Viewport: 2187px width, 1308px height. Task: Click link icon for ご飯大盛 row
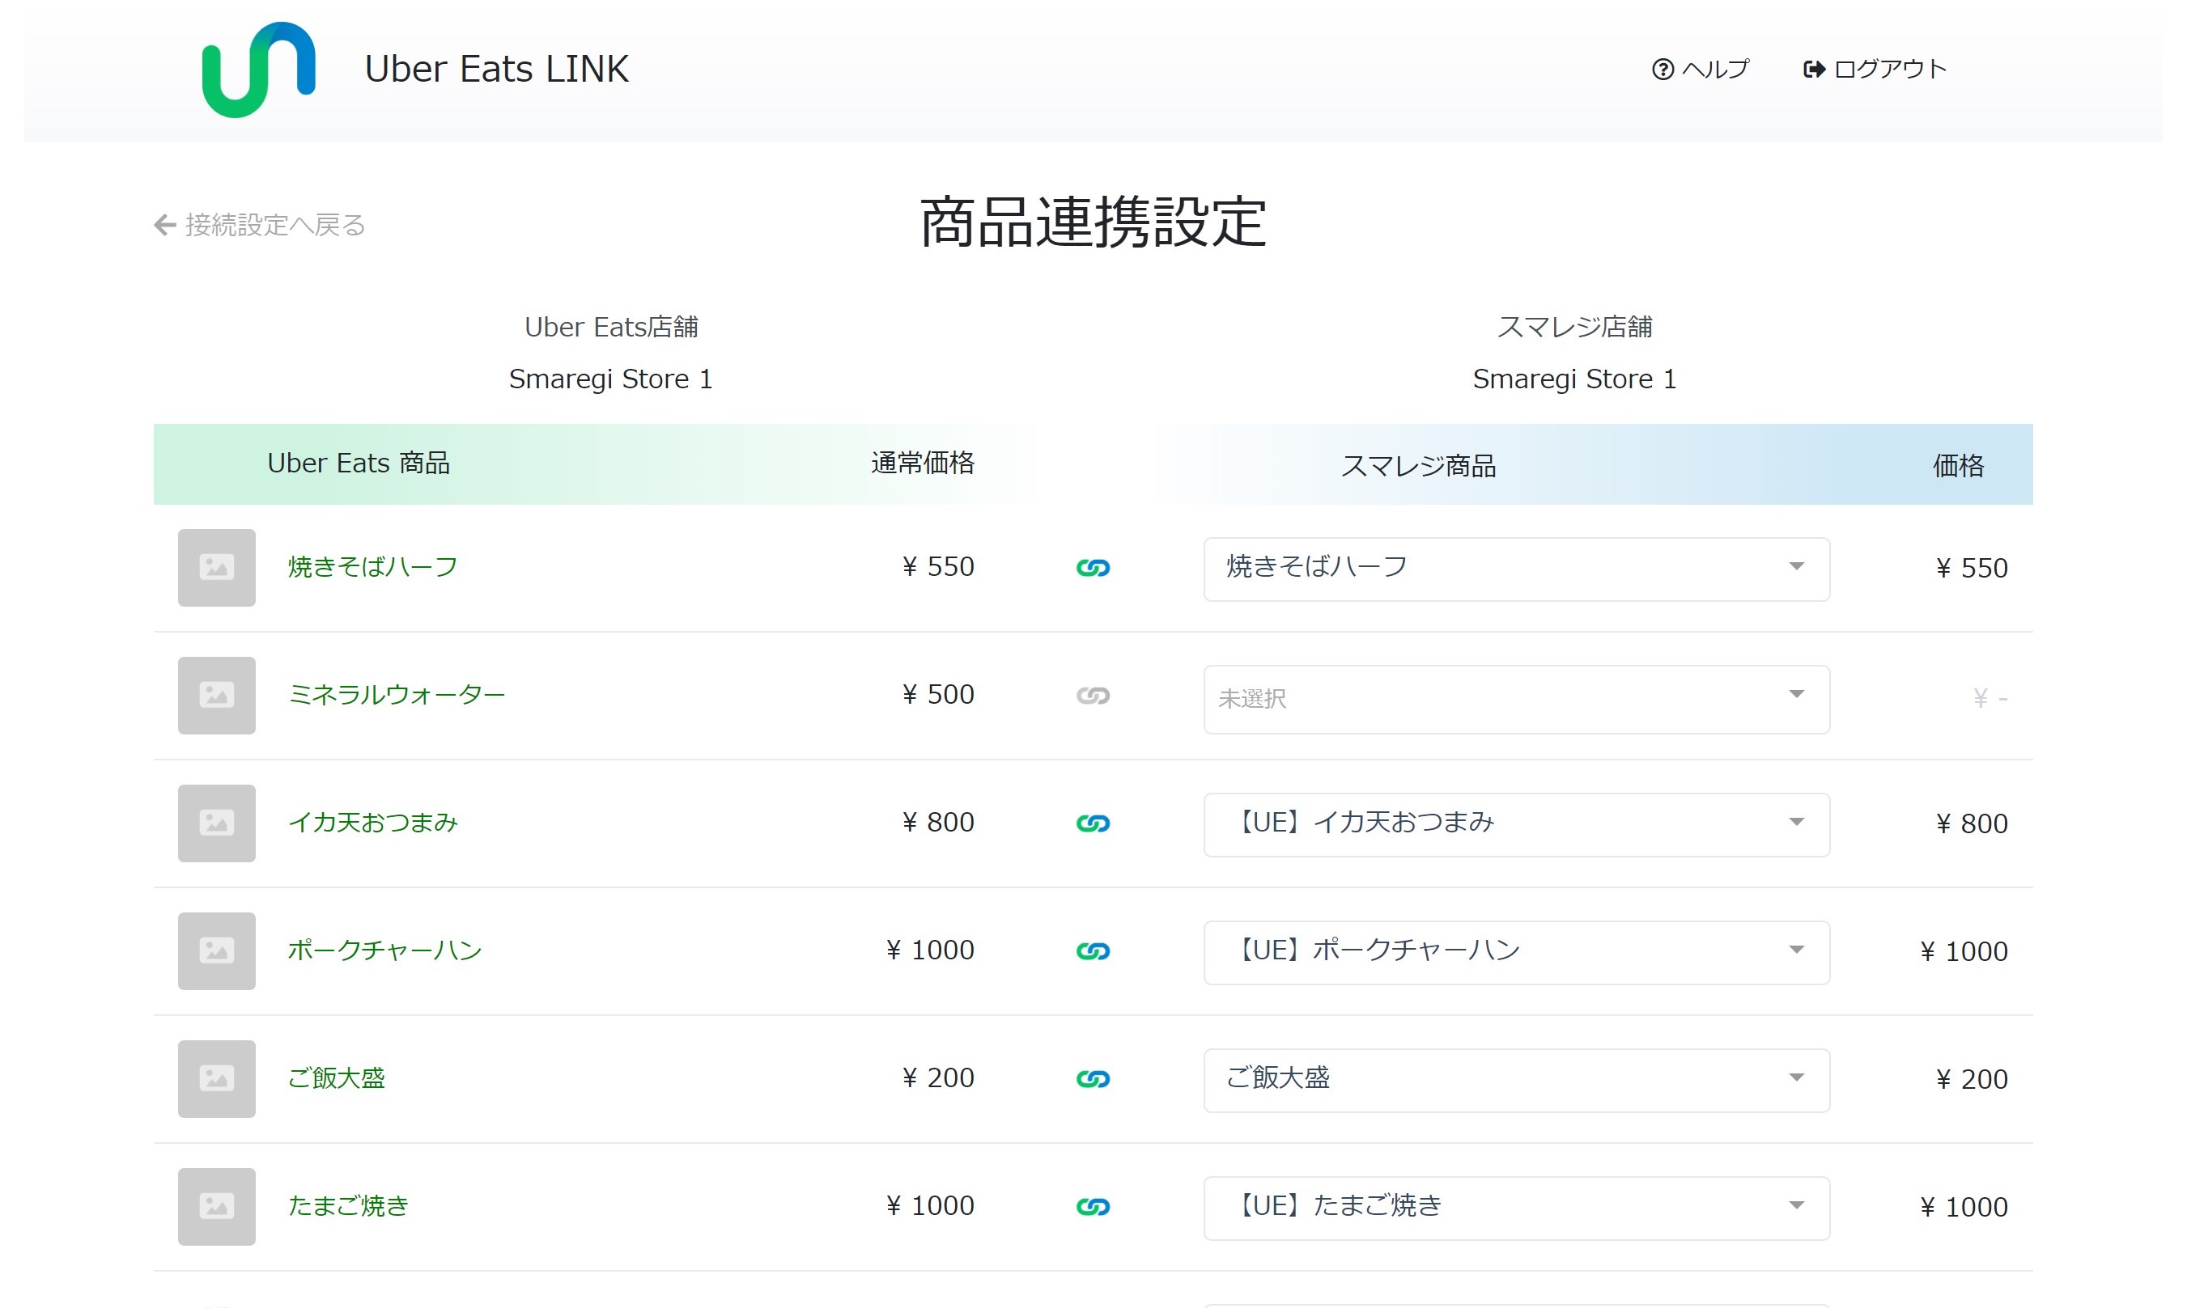pyautogui.click(x=1093, y=1079)
